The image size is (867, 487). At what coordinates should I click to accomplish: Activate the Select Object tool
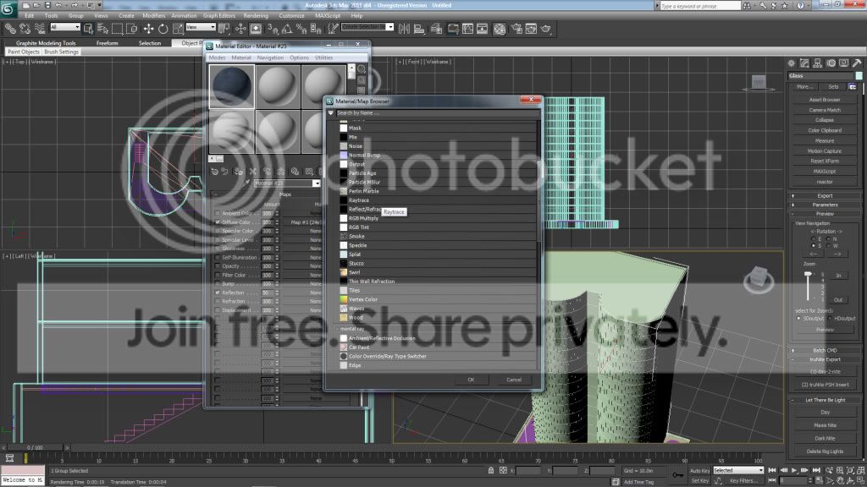click(88, 29)
